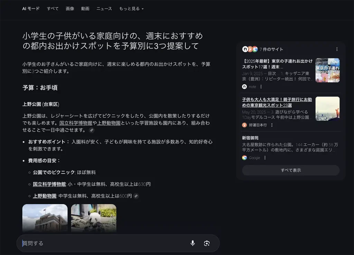This screenshot has width=354, height=255.
Task: Switch to the AI モード tab
Action: click(x=31, y=9)
